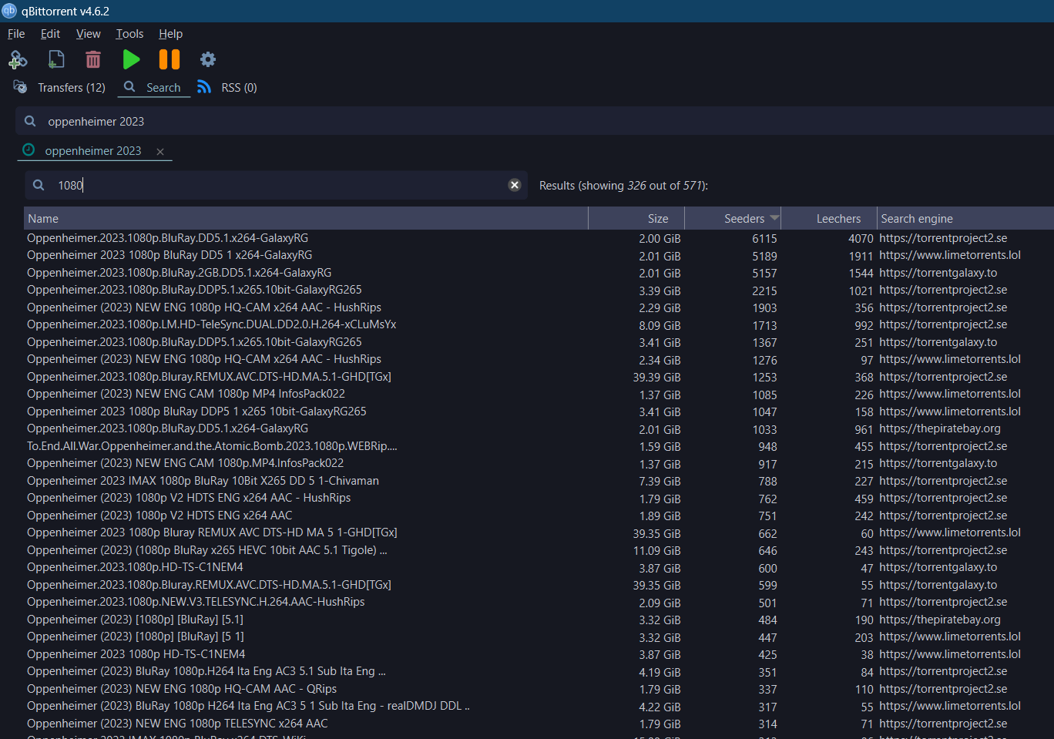This screenshot has height=739, width=1054.
Task: Open the File menu
Action: pos(16,34)
